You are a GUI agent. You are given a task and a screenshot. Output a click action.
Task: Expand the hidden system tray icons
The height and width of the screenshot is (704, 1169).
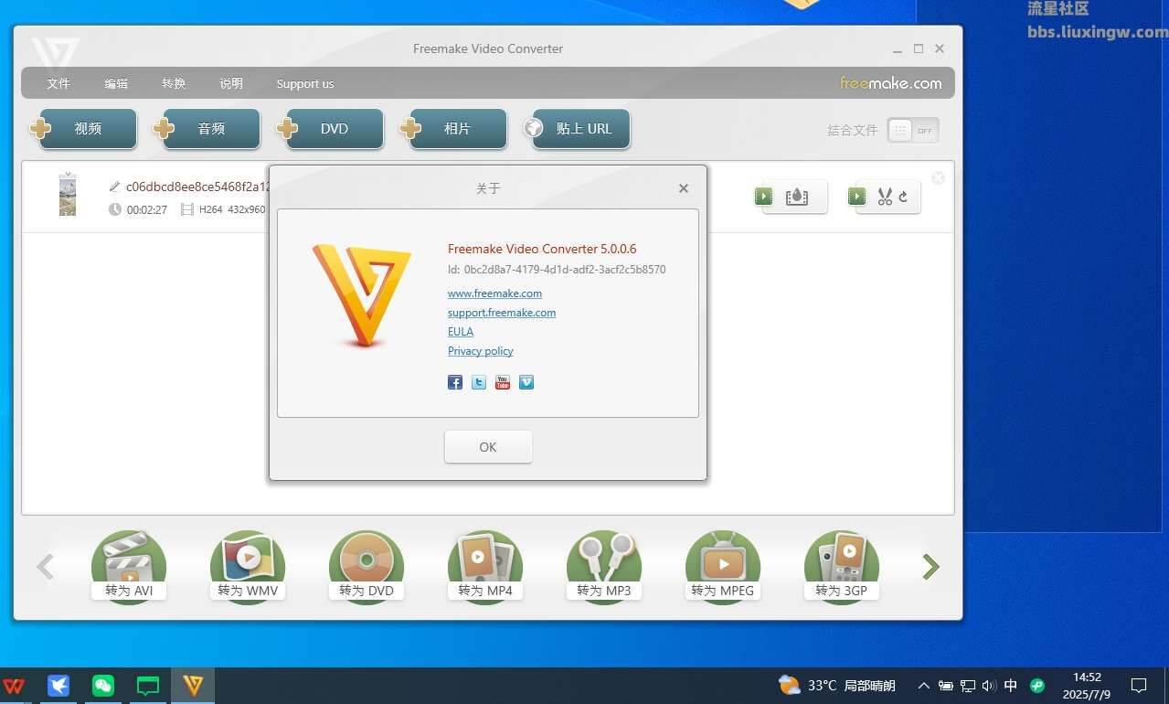point(923,686)
